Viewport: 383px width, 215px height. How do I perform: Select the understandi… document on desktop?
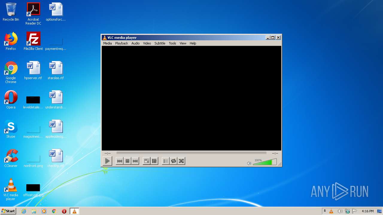click(56, 100)
